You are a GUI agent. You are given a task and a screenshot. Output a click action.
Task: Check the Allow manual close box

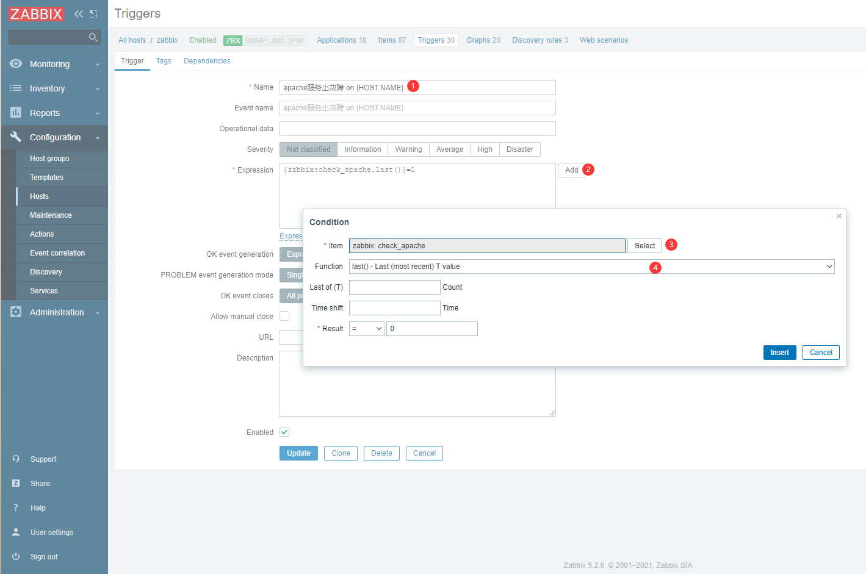pyautogui.click(x=284, y=316)
